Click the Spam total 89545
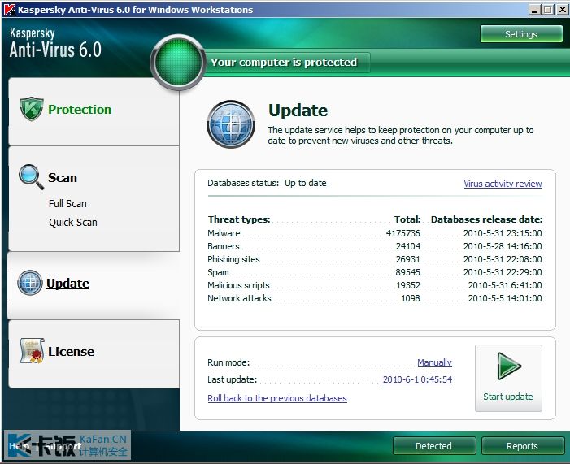The image size is (570, 464). pyautogui.click(x=408, y=272)
